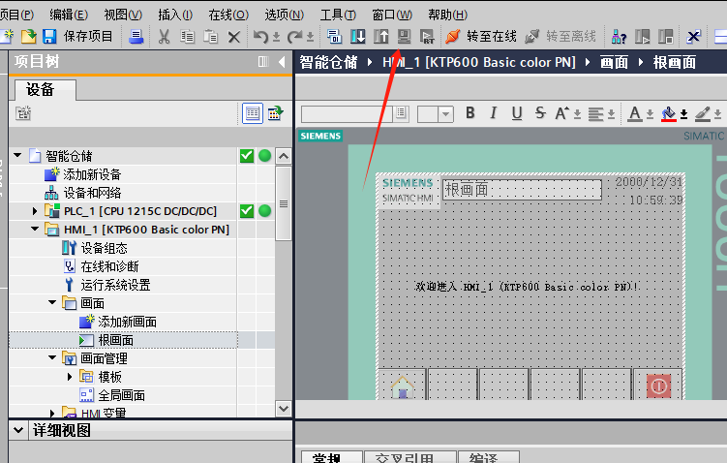The height and width of the screenshot is (463, 727).
Task: Toggle Underline text formatting
Action: point(517,113)
